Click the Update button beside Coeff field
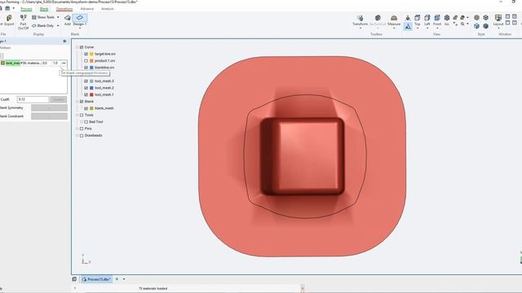This screenshot has width=522, height=293. pyautogui.click(x=58, y=99)
